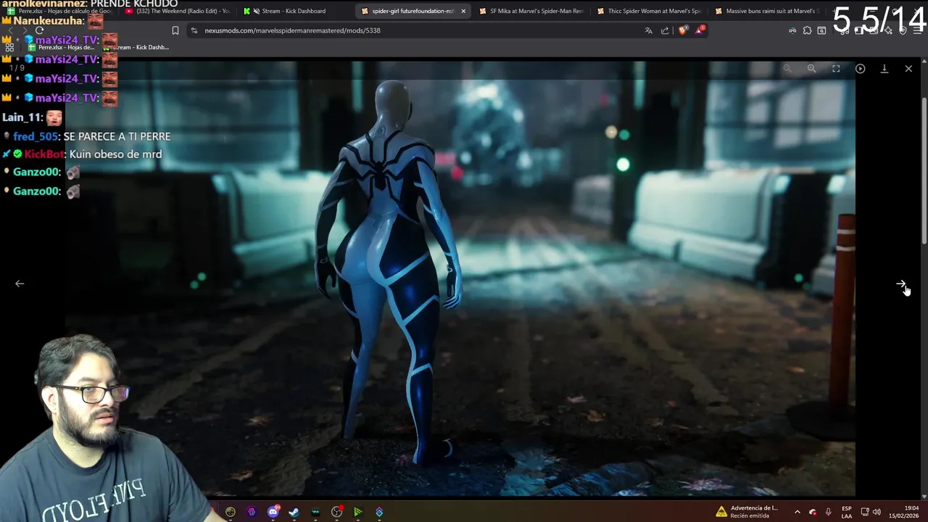This screenshot has width=928, height=522.
Task: Download the current gallery image
Action: coord(884,68)
